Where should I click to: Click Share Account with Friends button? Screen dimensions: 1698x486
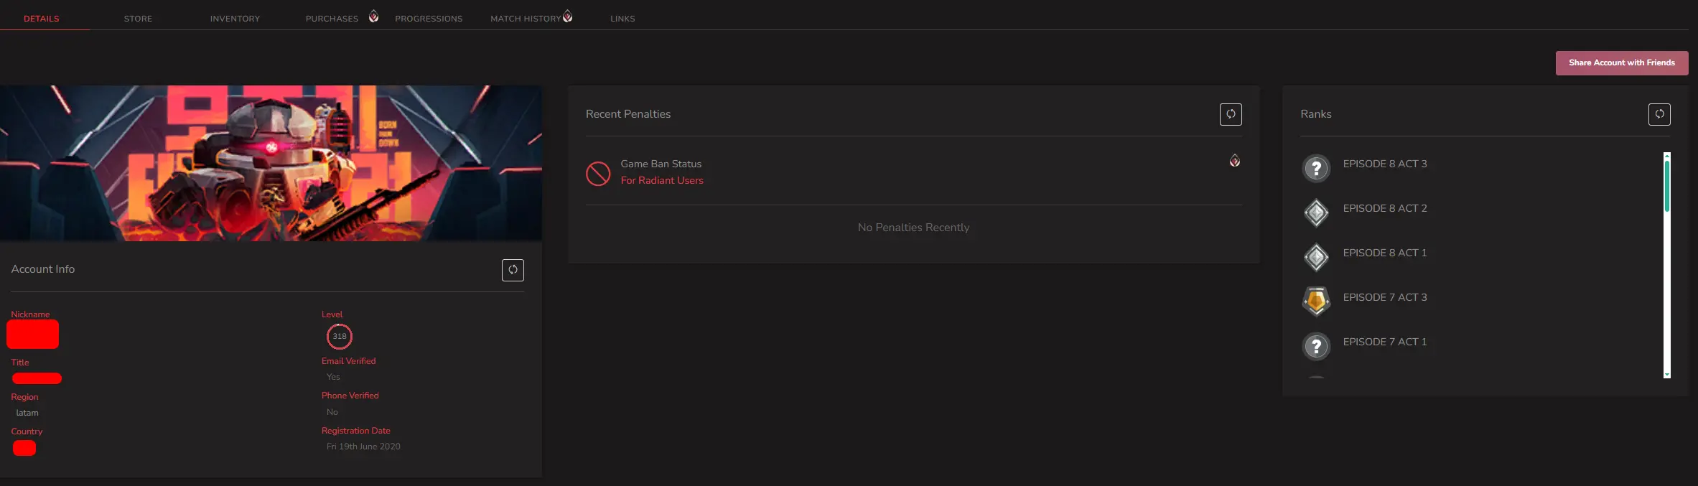pyautogui.click(x=1621, y=63)
